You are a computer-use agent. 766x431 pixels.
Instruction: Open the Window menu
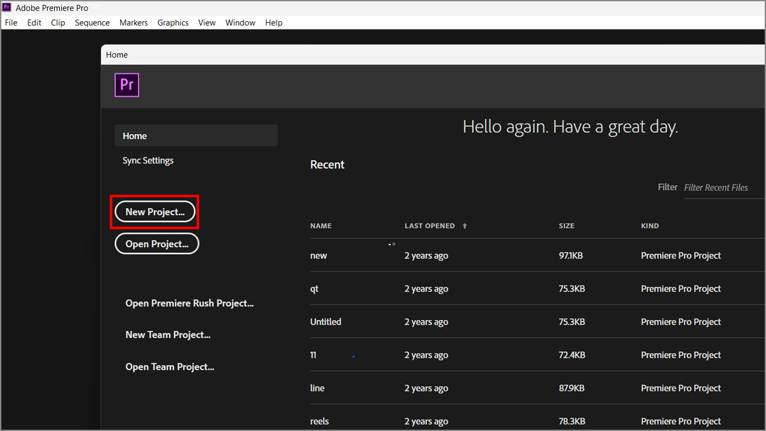point(240,22)
